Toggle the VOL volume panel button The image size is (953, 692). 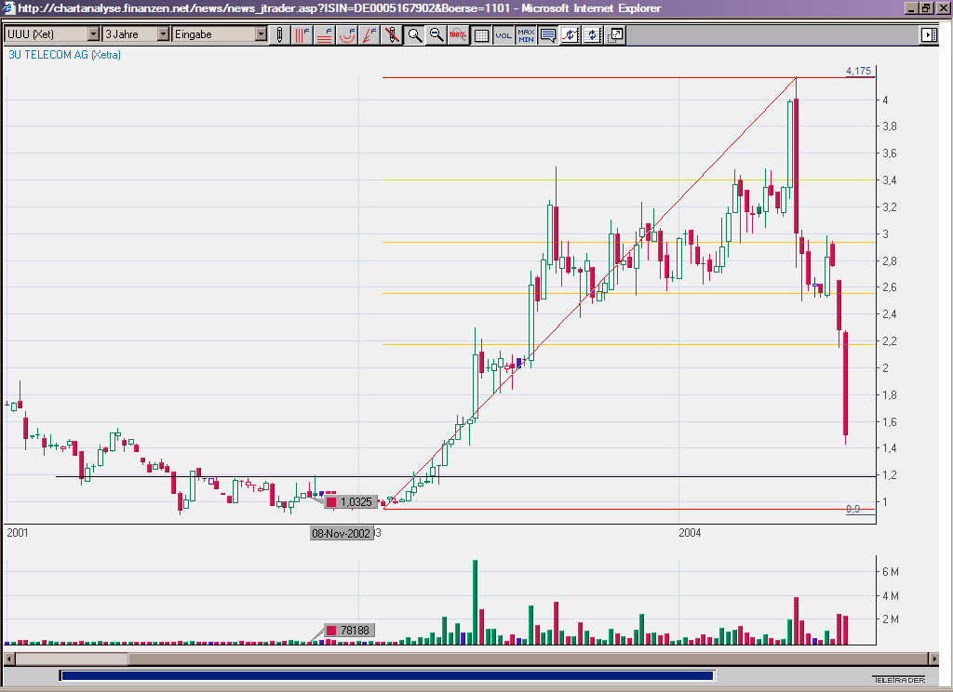tap(503, 34)
